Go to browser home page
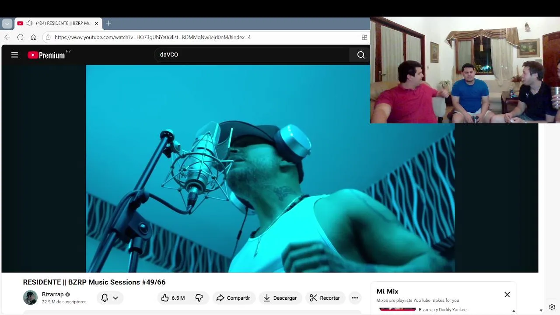560x315 pixels. tap(33, 37)
